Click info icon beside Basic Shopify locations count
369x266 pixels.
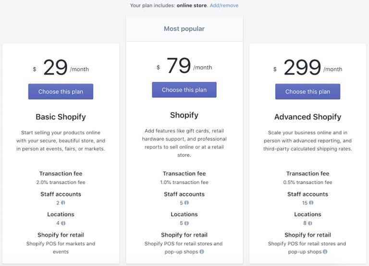[x=63, y=223]
